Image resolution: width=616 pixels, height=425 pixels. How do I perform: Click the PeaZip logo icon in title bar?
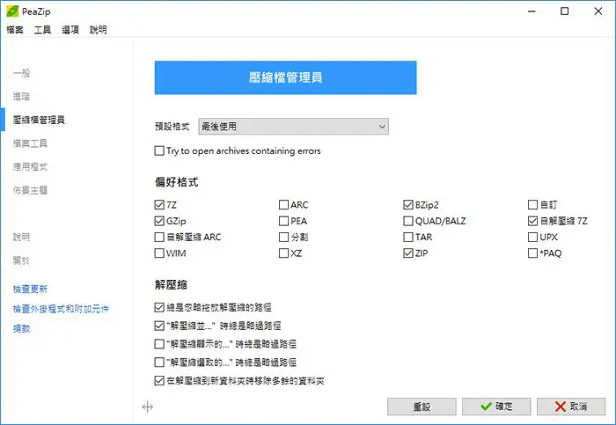[x=12, y=11]
